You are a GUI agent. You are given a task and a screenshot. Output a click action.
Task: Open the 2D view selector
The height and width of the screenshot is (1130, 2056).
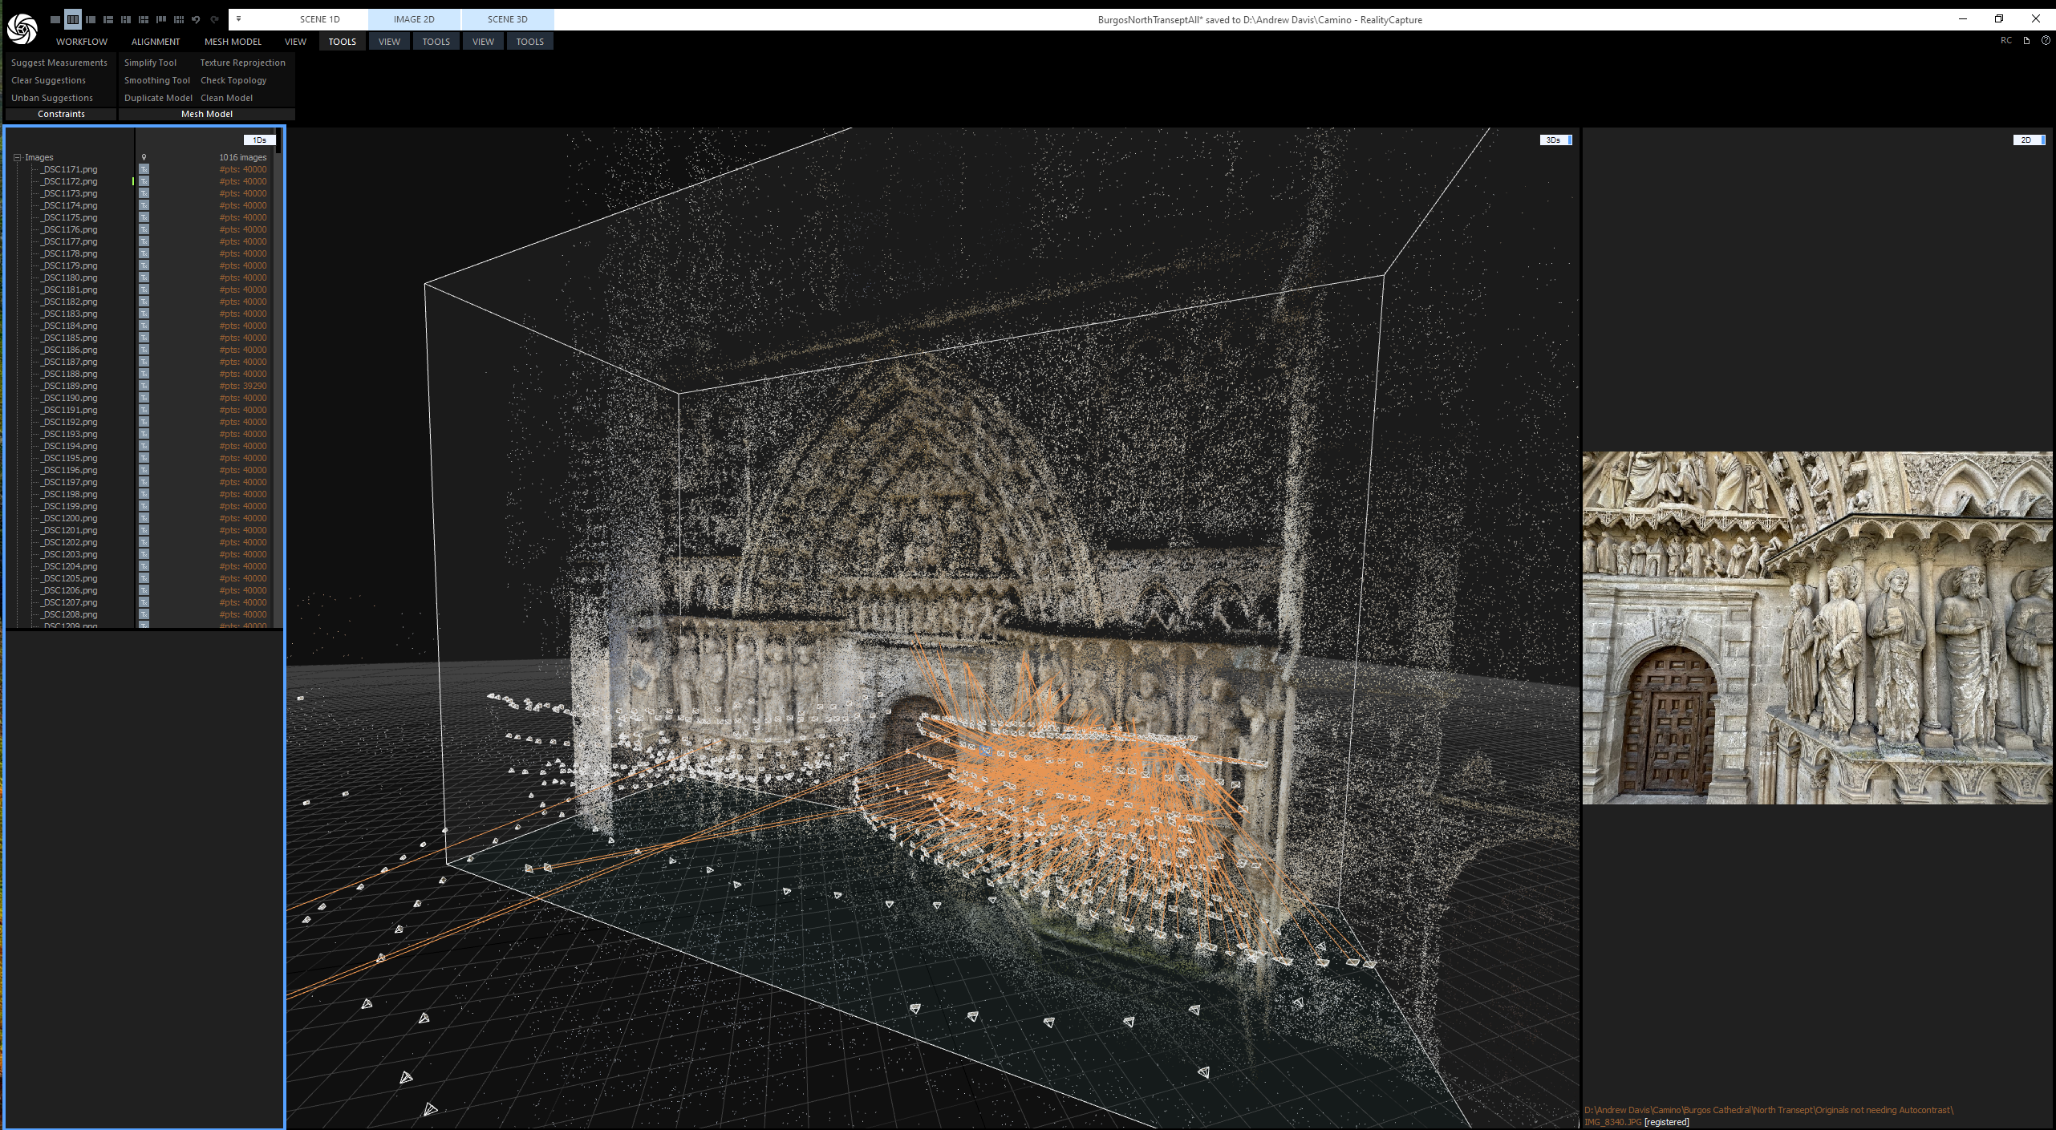[2029, 140]
